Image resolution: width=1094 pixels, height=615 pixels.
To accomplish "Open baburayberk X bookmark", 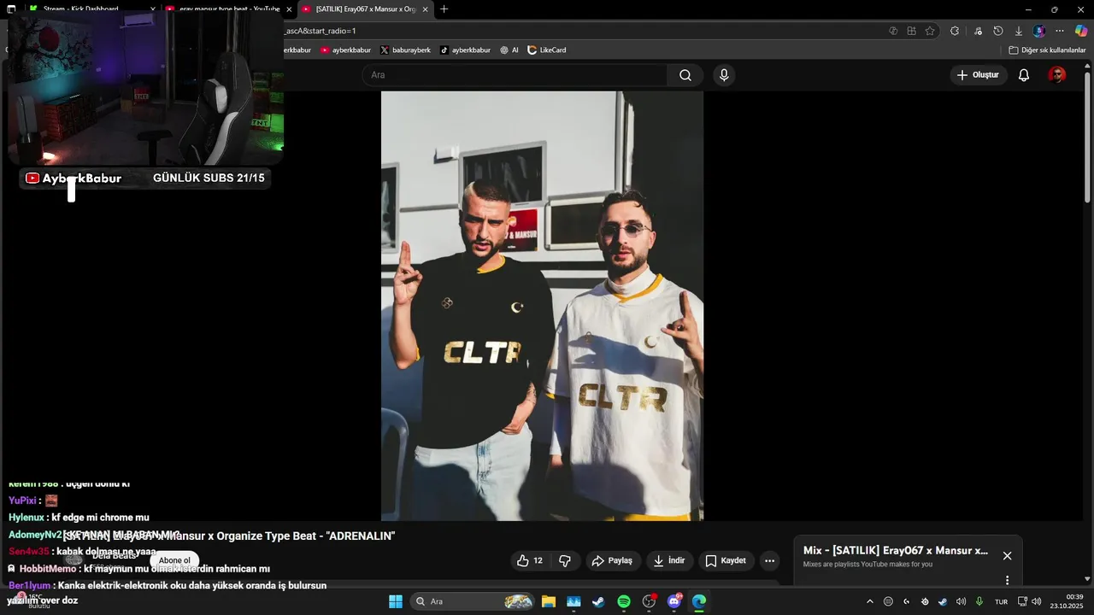I will coord(405,50).
